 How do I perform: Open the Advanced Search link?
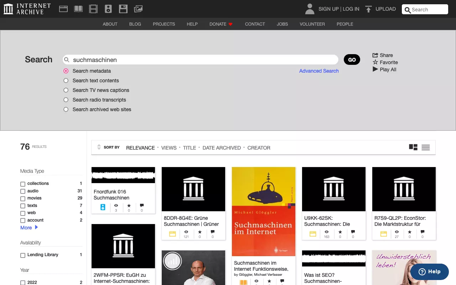319,71
